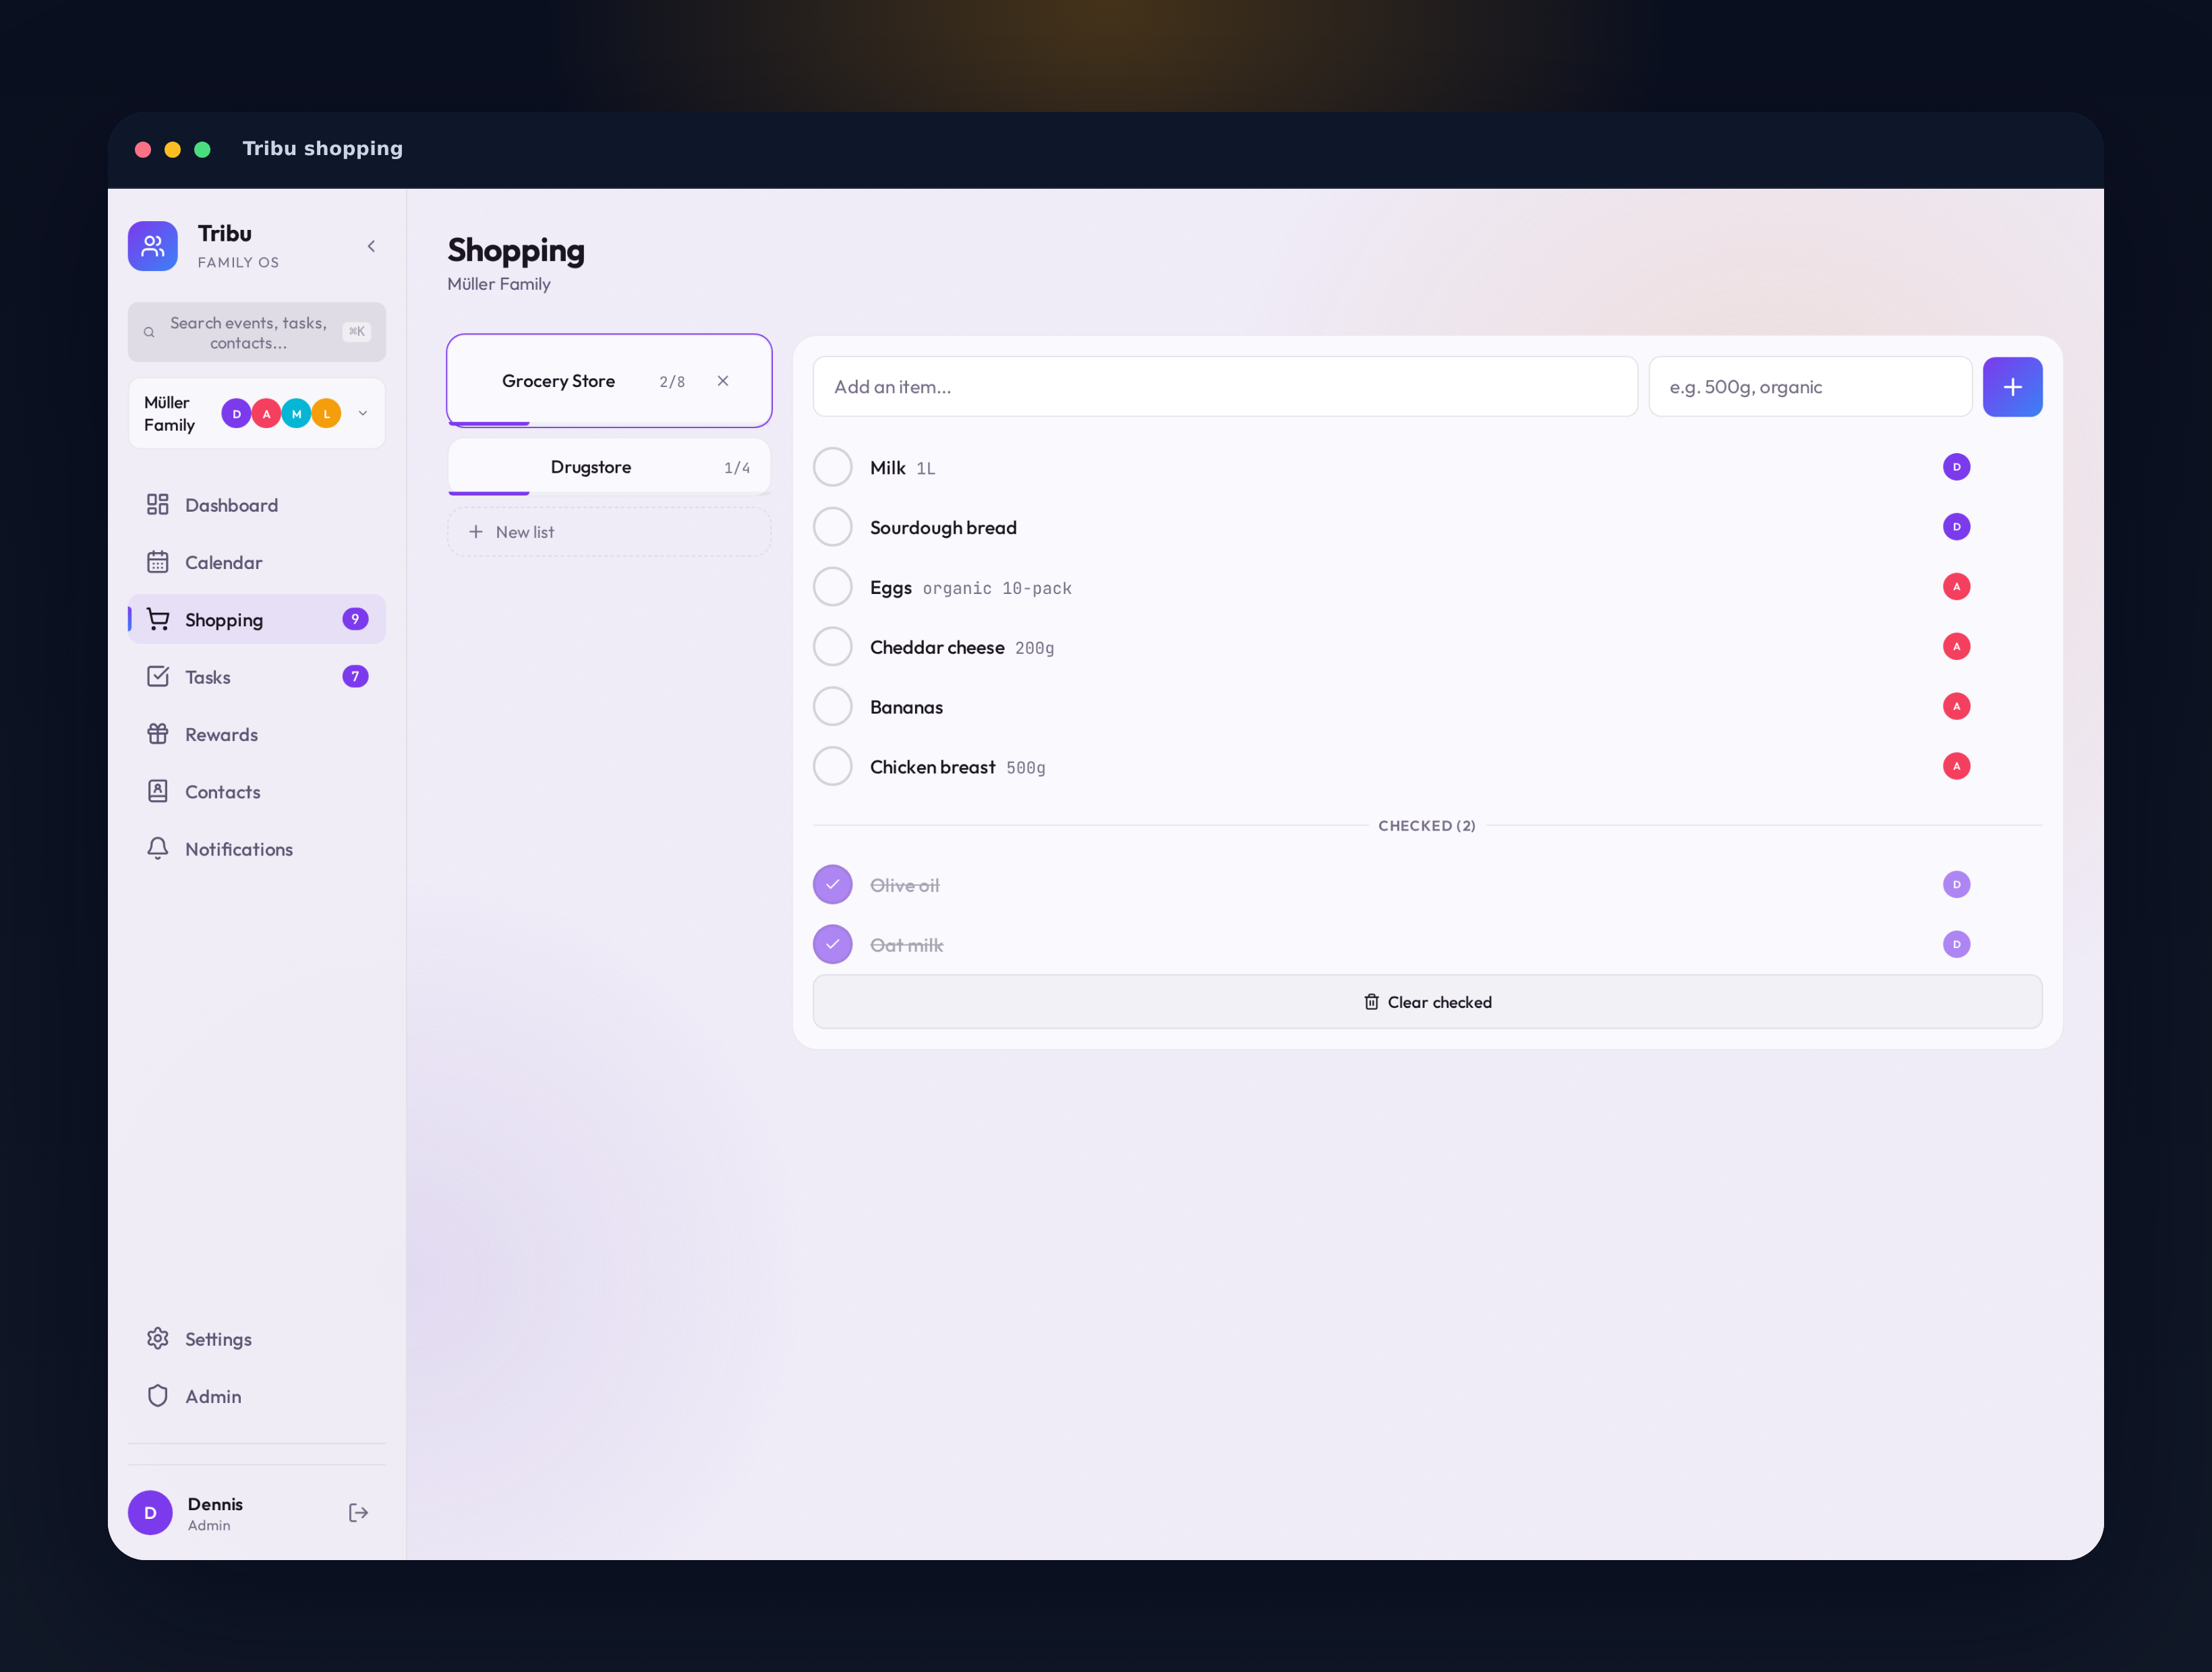Open the Admin section

click(257, 1396)
